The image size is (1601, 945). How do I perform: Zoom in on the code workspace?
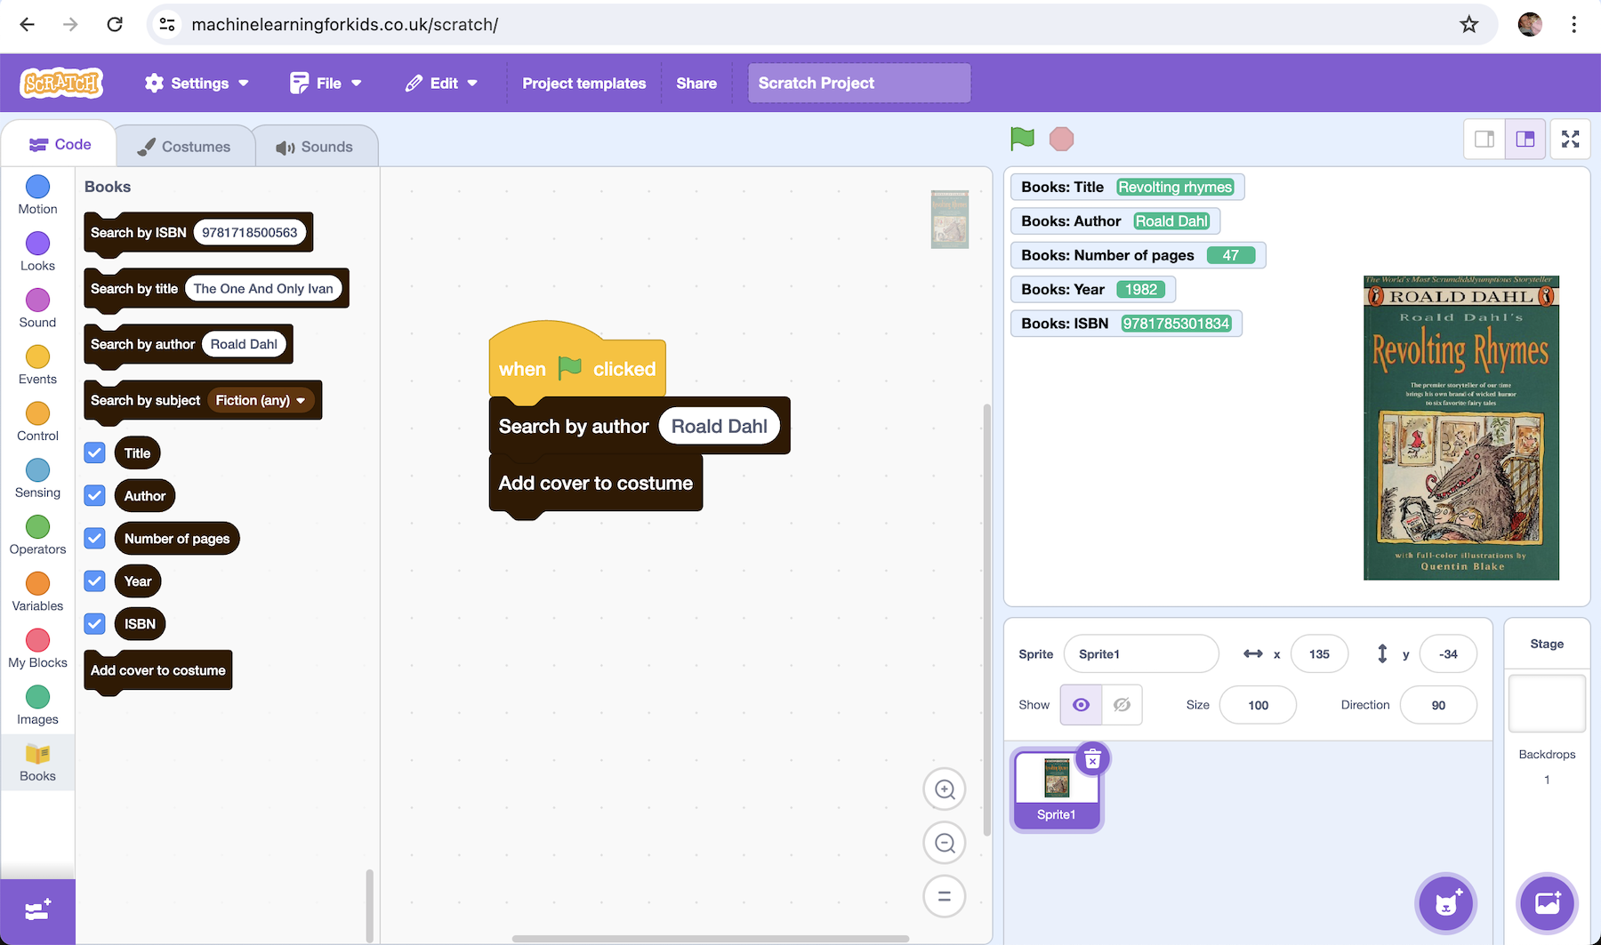click(944, 789)
